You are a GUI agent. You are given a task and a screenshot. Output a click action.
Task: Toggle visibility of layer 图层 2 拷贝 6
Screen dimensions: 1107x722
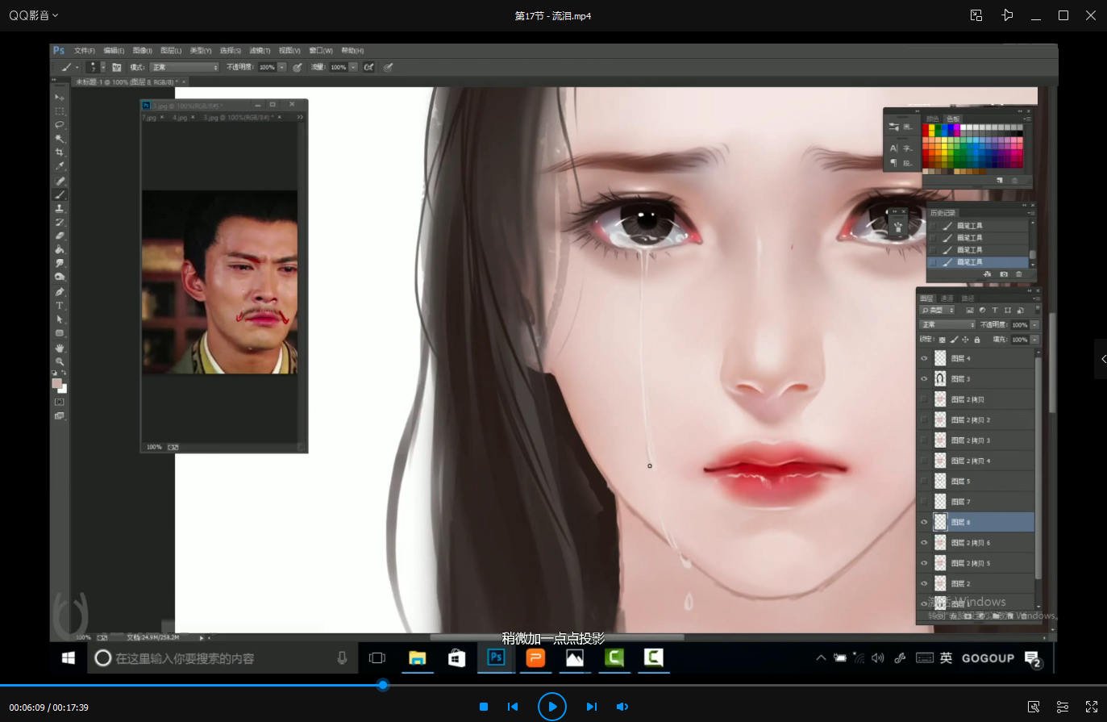[x=924, y=542]
